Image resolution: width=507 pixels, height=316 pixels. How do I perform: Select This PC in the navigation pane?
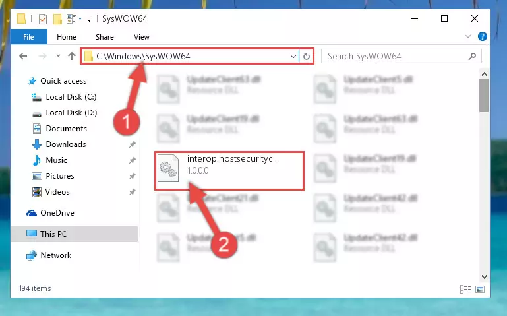(75, 234)
